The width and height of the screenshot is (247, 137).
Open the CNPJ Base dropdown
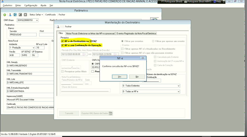[37, 20]
